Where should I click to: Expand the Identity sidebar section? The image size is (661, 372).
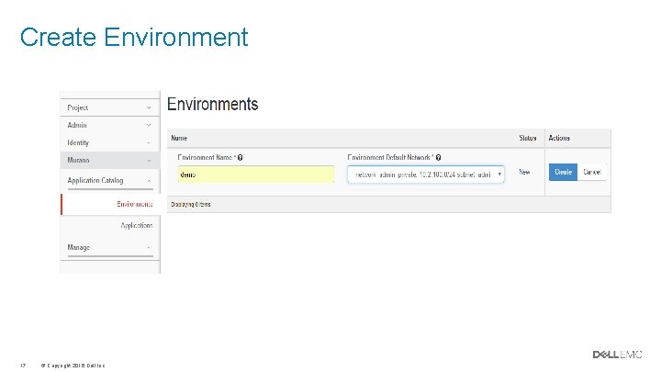pos(109,142)
